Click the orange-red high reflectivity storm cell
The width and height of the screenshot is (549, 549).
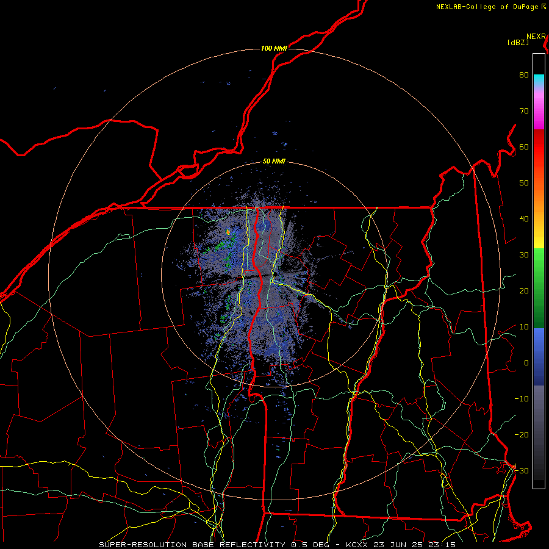pos(228,232)
